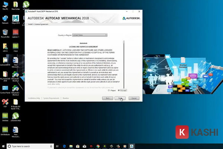
Task: Click the Windows Start button
Action: pos(3,146)
